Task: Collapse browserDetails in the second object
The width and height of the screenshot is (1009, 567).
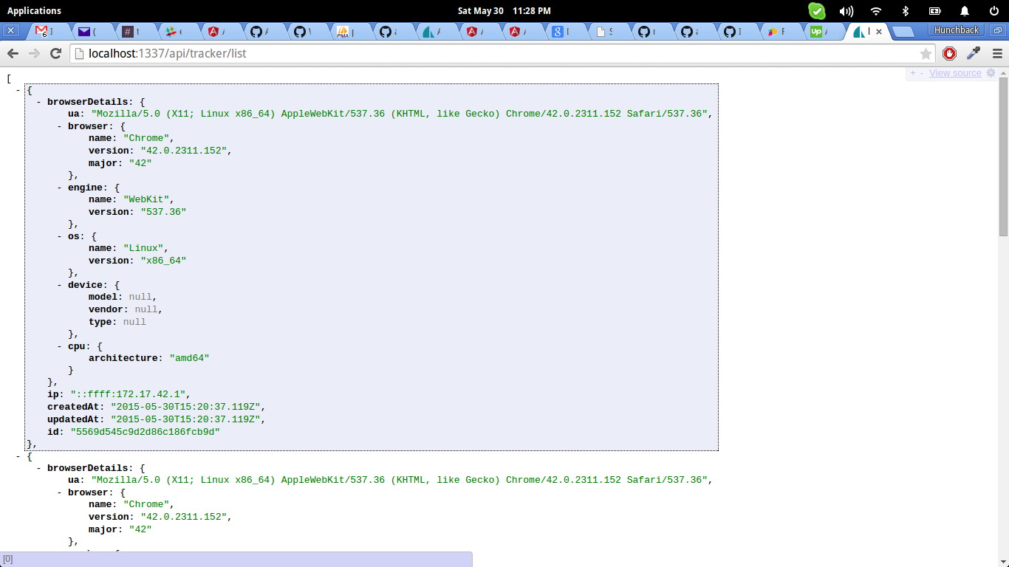Action: pyautogui.click(x=39, y=469)
